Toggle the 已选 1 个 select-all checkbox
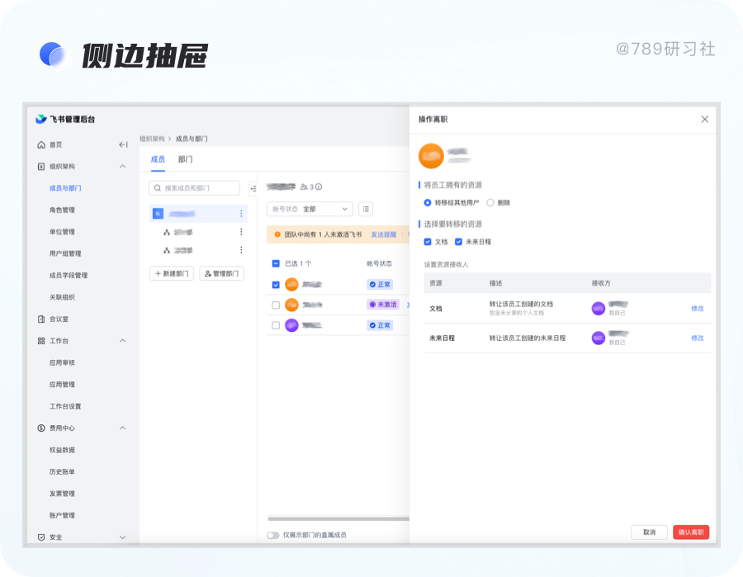743x577 pixels. [276, 263]
